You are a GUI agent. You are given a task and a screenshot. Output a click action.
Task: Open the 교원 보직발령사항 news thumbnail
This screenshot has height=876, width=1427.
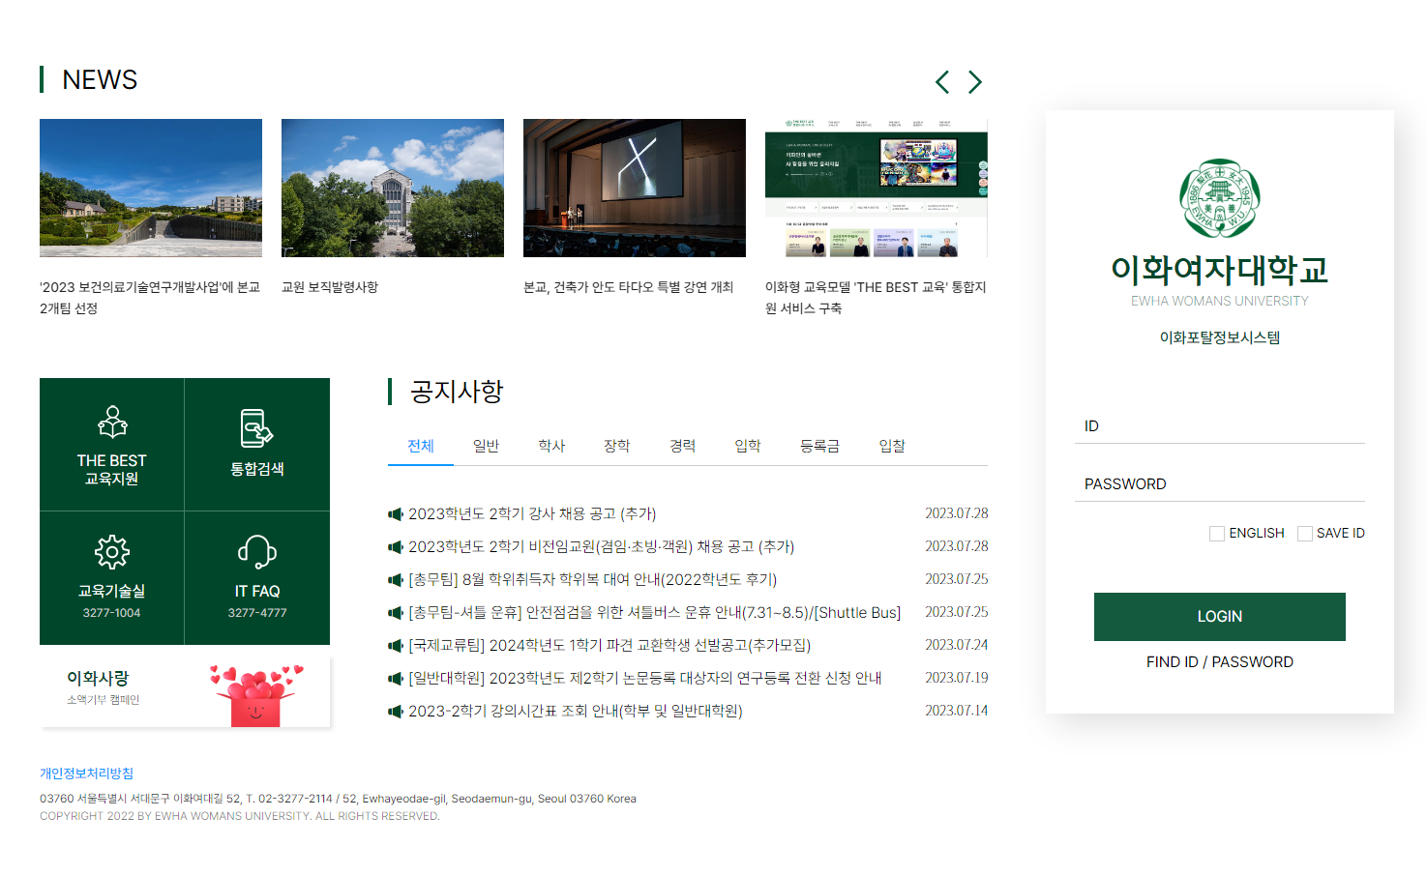(392, 188)
